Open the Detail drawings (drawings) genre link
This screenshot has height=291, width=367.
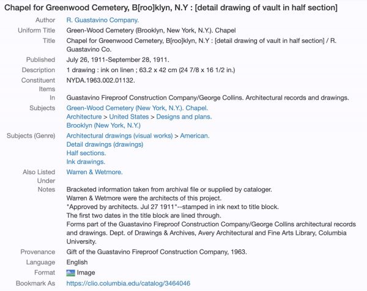[x=105, y=144]
